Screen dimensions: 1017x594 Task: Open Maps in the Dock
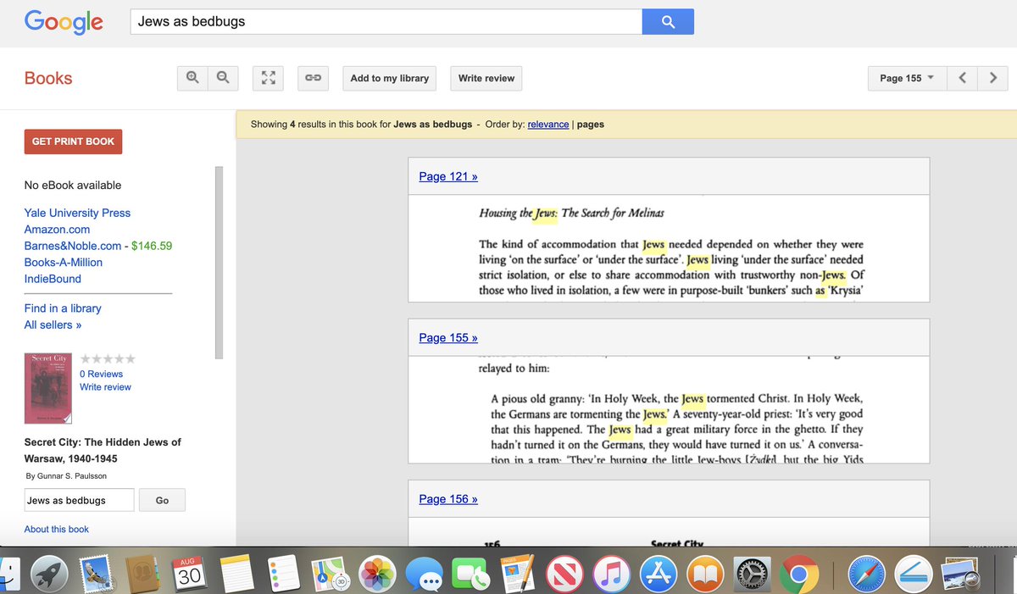tap(330, 575)
